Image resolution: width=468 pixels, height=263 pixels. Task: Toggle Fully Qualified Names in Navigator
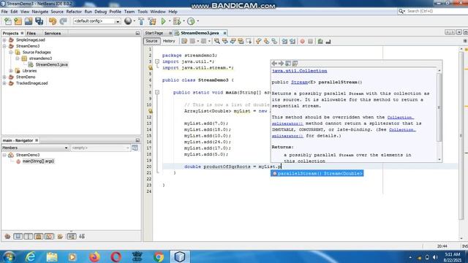[x=60, y=237]
